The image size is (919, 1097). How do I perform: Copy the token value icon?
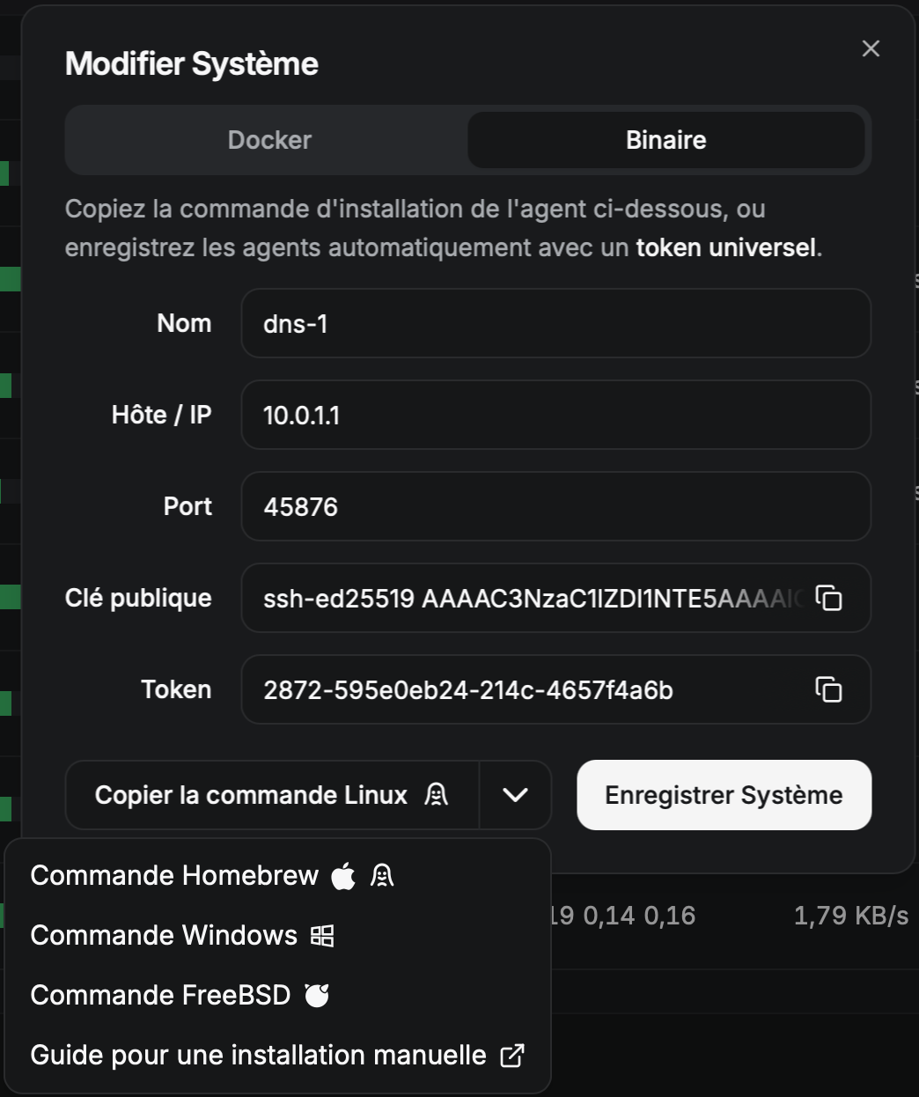click(828, 689)
